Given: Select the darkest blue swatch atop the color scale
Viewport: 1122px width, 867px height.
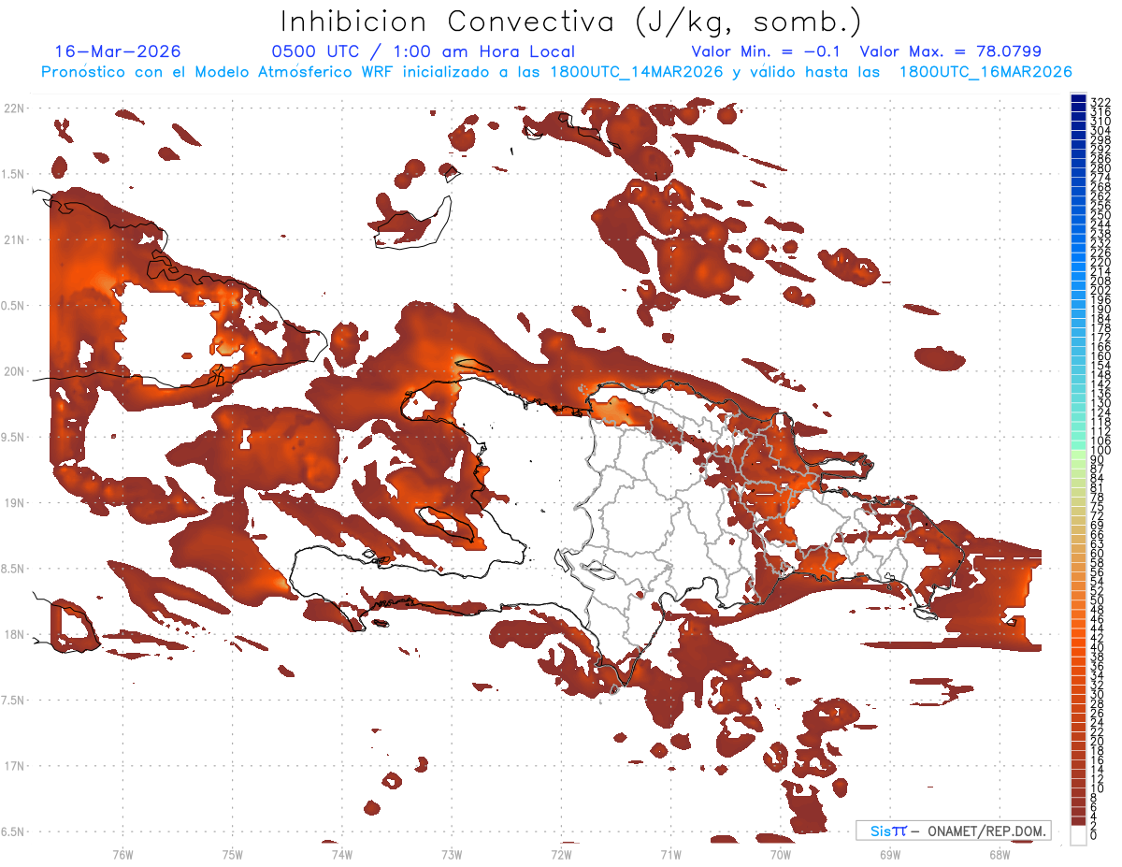Looking at the screenshot, I should pyautogui.click(x=1078, y=97).
